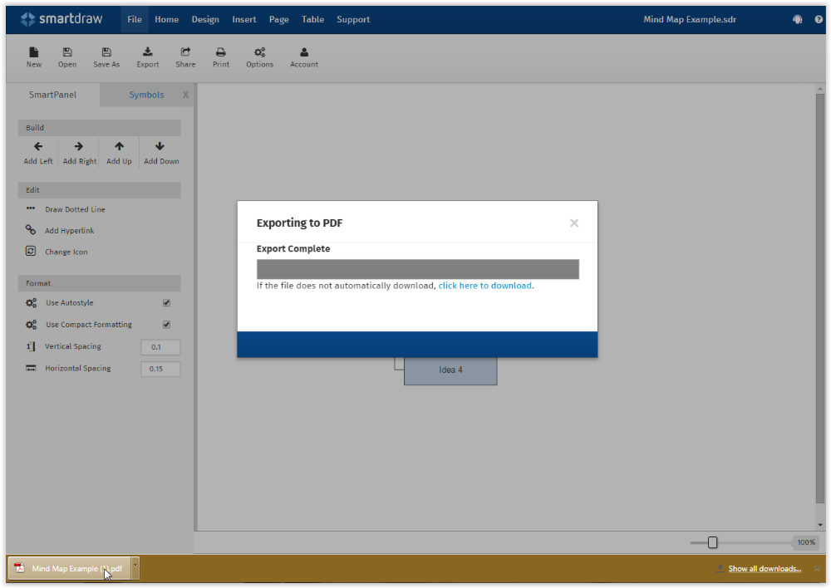Open the Table menu
The image size is (831, 588).
(312, 20)
